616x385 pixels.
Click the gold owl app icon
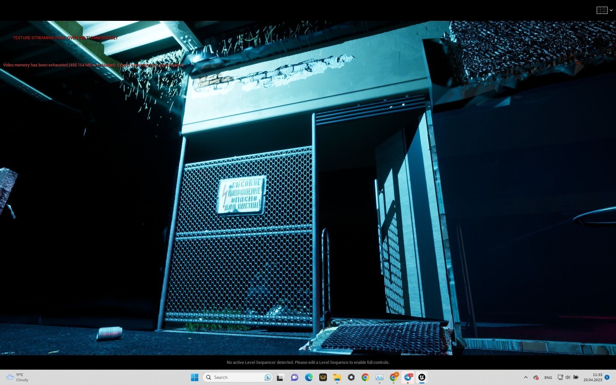(x=323, y=377)
